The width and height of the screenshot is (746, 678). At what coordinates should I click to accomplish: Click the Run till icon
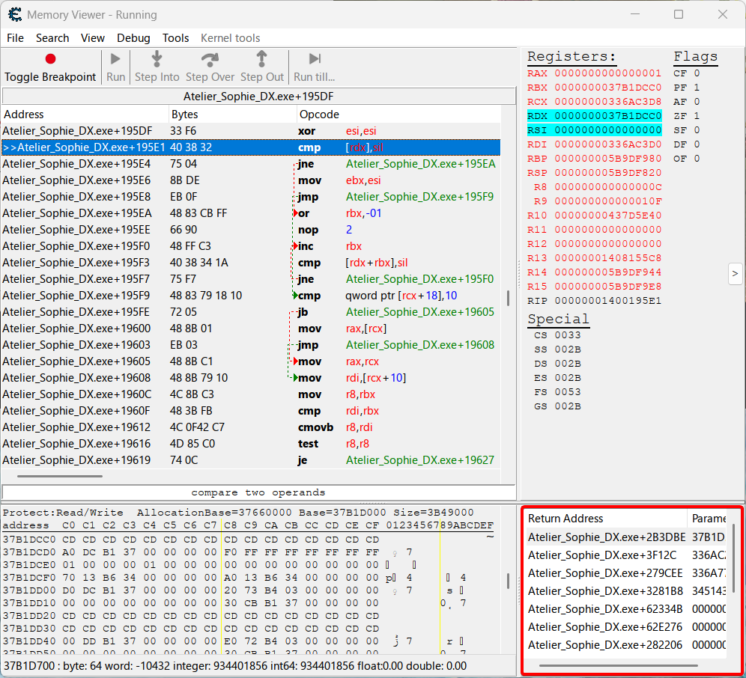click(315, 59)
